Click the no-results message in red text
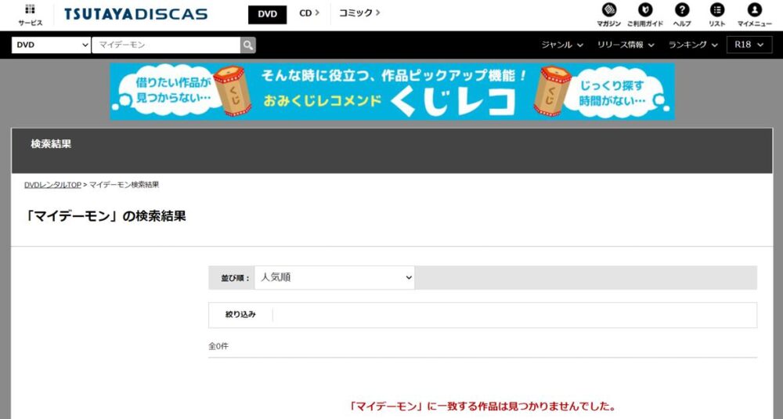 click(x=482, y=406)
